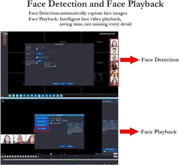Click the grid layout icon in bottom toolbar
The height and width of the screenshot is (165, 179).
(x=61, y=96)
